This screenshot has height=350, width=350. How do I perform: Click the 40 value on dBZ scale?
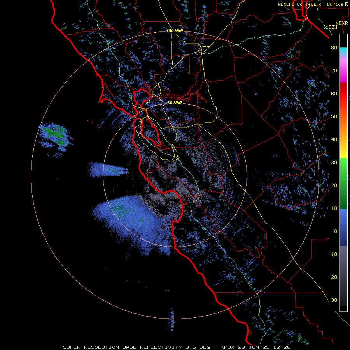[x=334, y=140]
